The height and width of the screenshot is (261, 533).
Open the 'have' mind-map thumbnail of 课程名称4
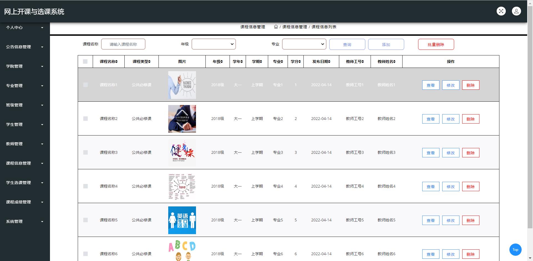coord(182,186)
